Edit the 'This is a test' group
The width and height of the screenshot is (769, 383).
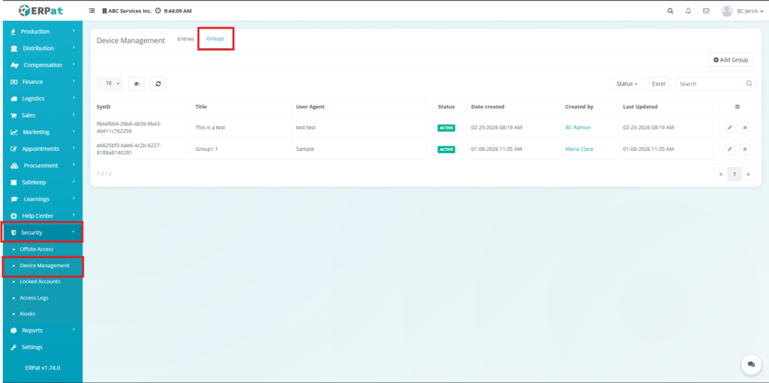click(x=729, y=128)
